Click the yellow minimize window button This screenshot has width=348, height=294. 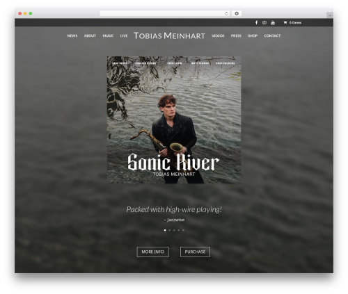pyautogui.click(x=25, y=13)
